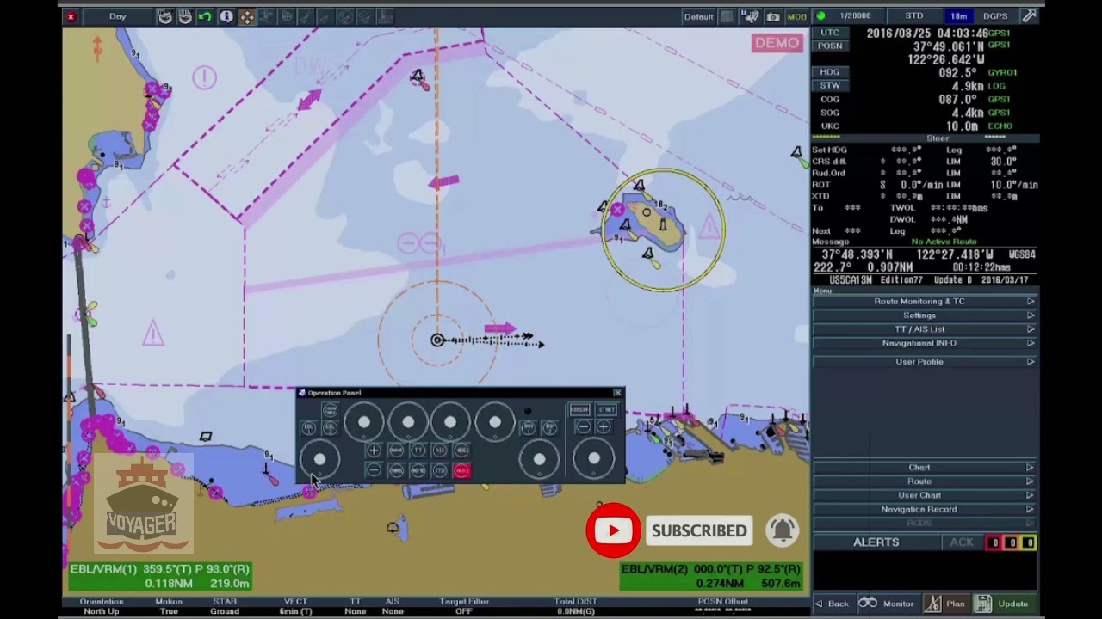The height and width of the screenshot is (619, 1102).
Task: Click the rotary knob below the EBL buttons
Action: [319, 459]
